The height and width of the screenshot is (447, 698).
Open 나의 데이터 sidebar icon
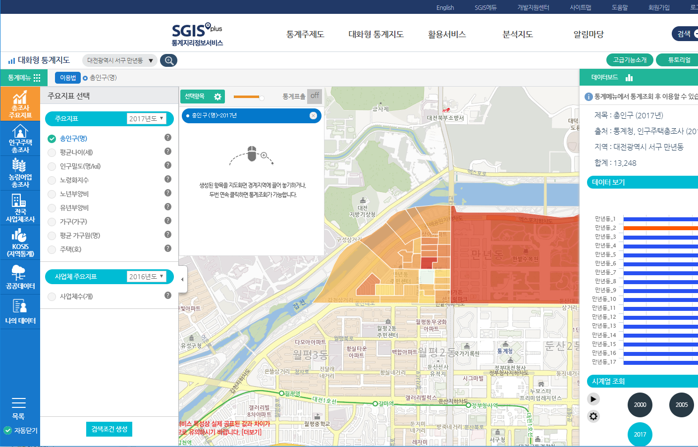20,312
